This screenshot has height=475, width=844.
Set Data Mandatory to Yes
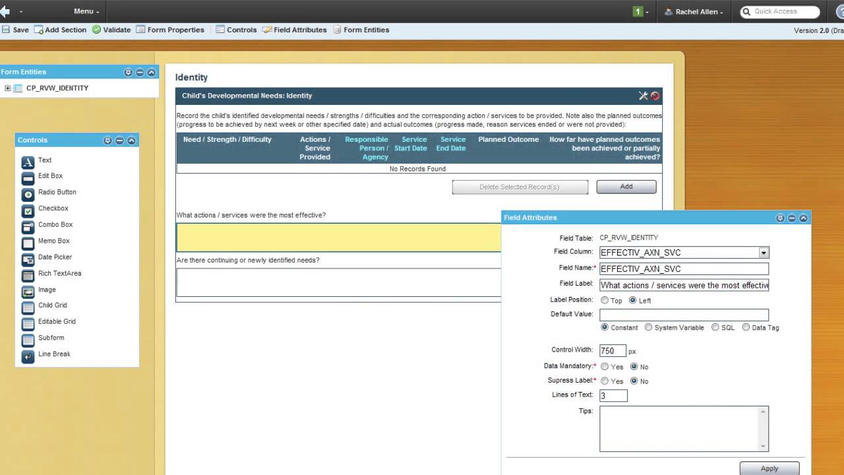coord(605,366)
